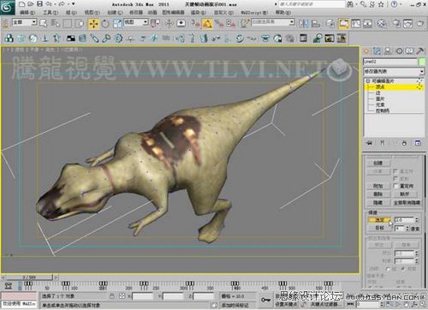Open the 全部 selection filter dropdown
Screen dimensions: 428x310
click(25, 22)
